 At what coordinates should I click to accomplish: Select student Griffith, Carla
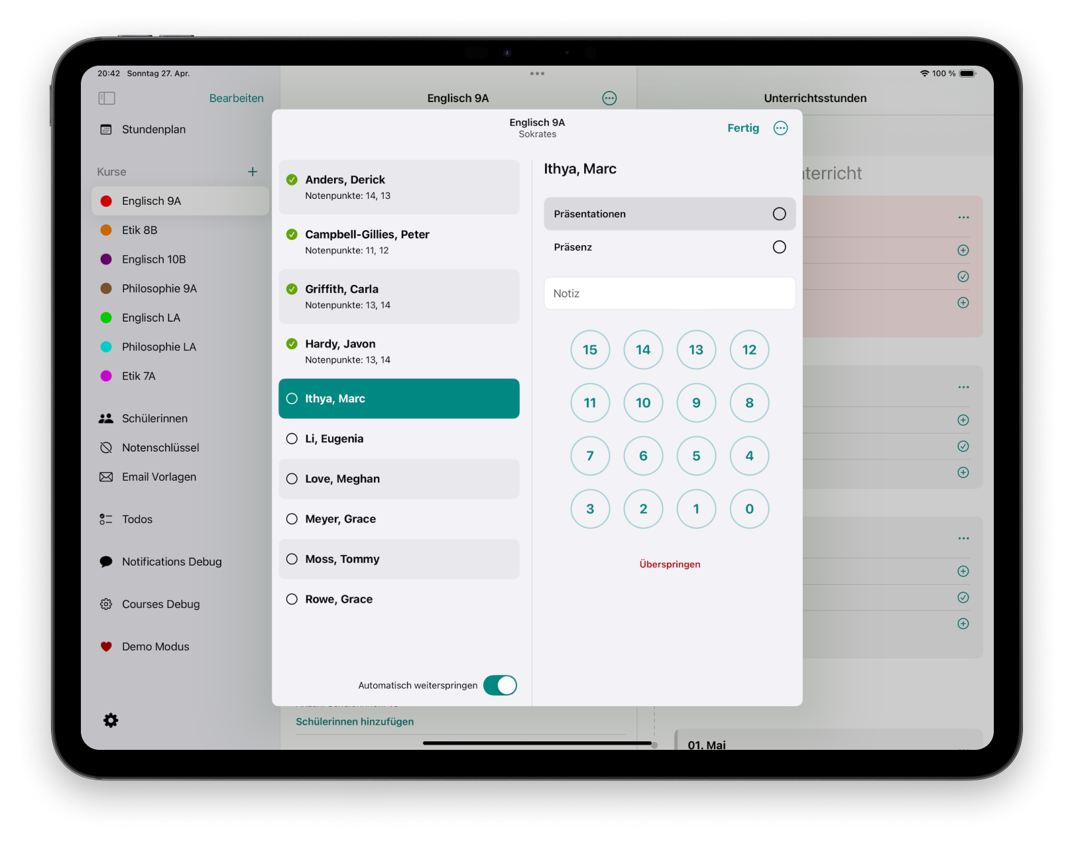click(399, 296)
